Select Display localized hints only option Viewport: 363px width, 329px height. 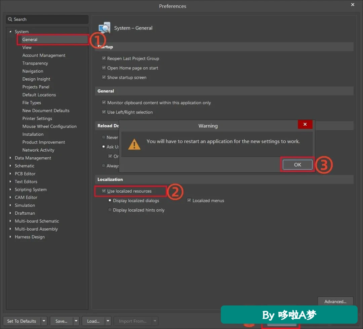point(110,210)
